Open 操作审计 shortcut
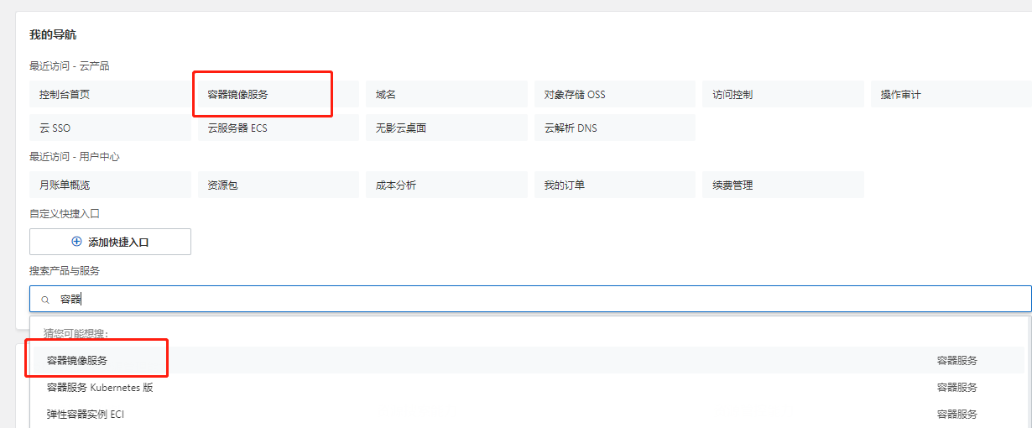Screen dimensions: 1032x428 pos(951,94)
